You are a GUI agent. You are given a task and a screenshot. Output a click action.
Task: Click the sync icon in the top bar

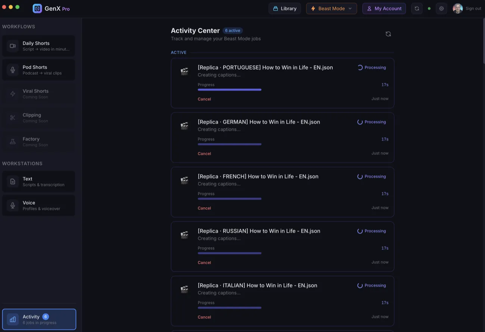click(417, 8)
